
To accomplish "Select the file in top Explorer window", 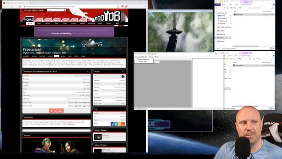I will [254, 15].
